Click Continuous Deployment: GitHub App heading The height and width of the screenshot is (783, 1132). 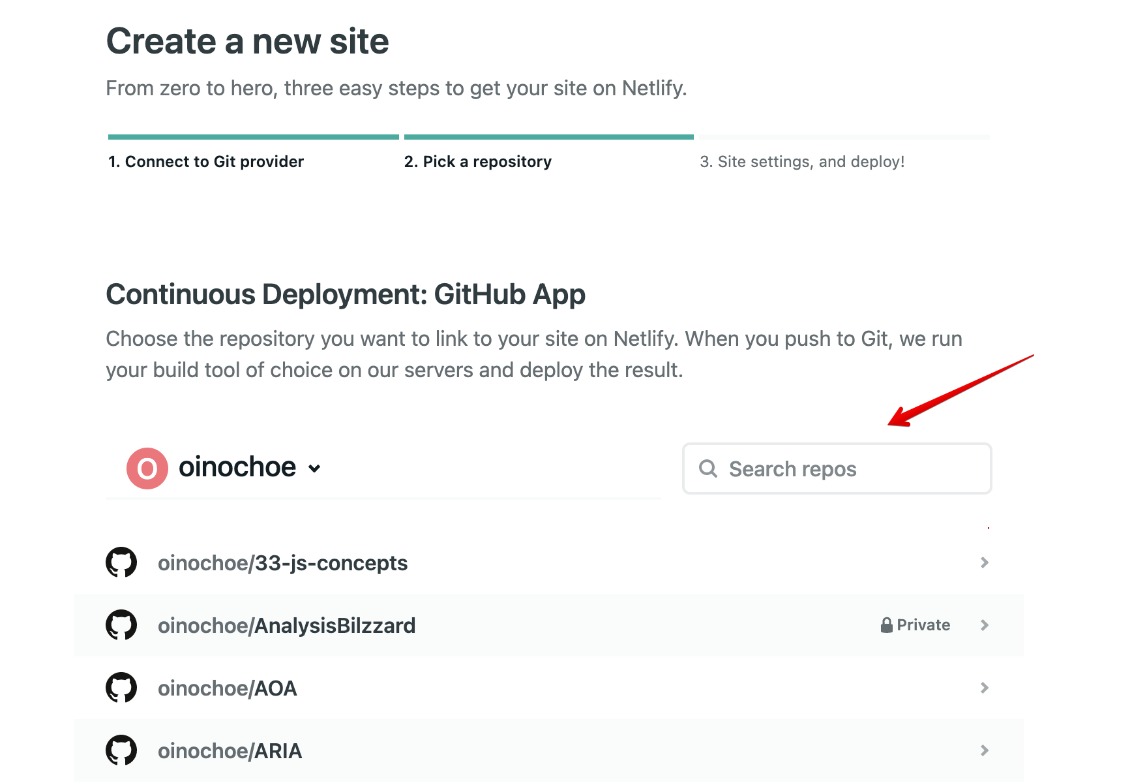pos(346,295)
